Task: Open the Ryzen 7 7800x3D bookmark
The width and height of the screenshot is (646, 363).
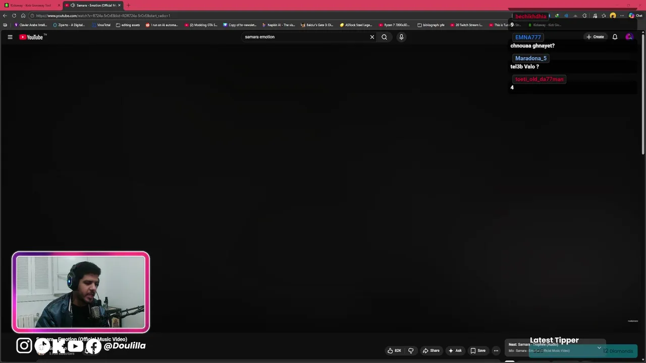Action: 395,25
